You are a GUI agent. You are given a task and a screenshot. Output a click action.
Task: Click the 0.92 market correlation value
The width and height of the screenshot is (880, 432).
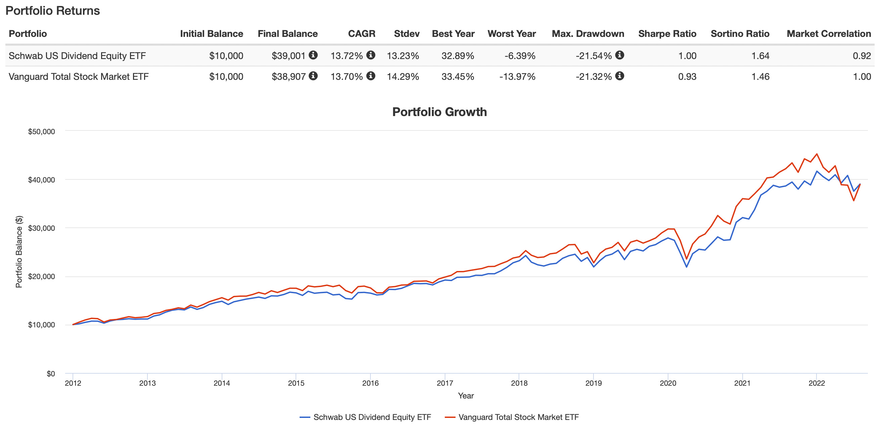862,56
